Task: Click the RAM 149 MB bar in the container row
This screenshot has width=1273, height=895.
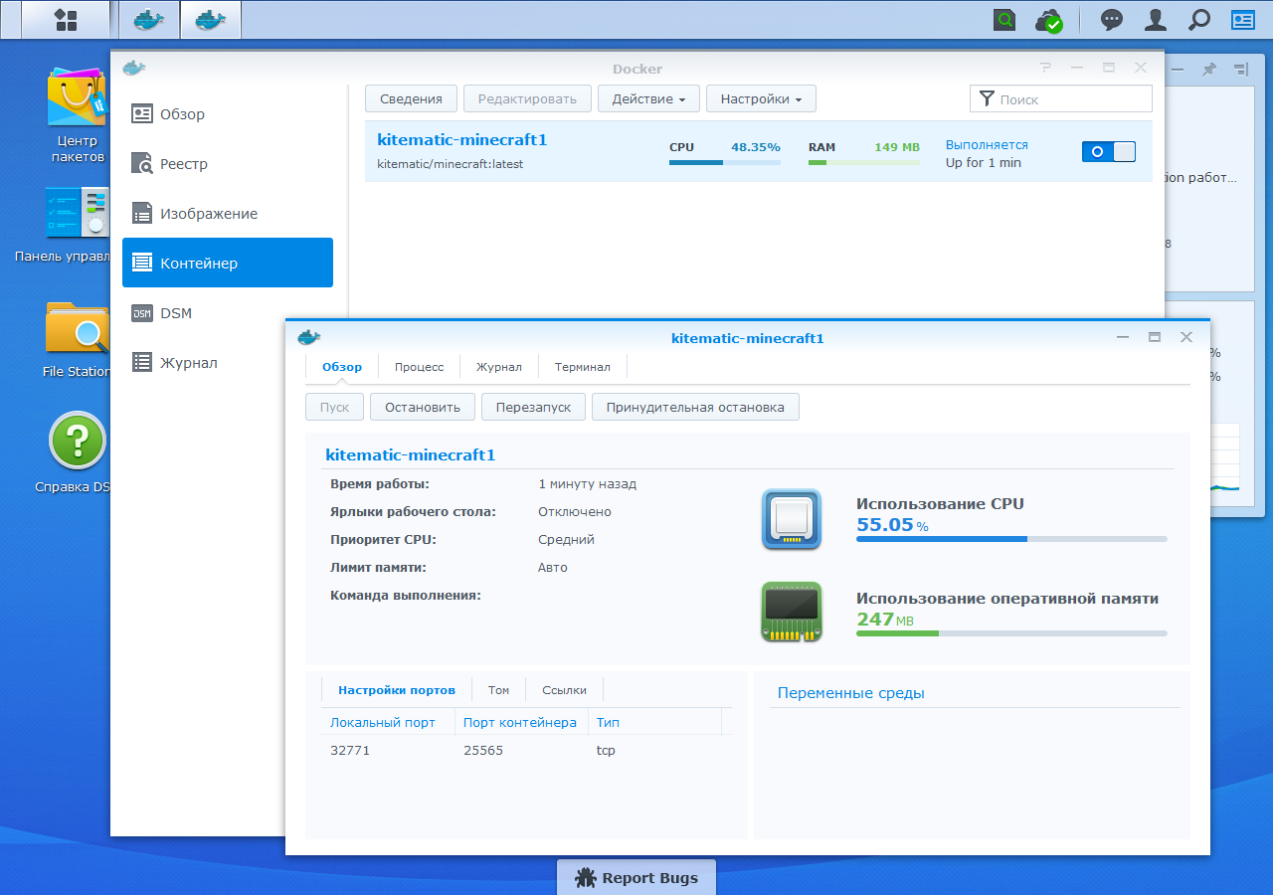Action: click(x=864, y=161)
